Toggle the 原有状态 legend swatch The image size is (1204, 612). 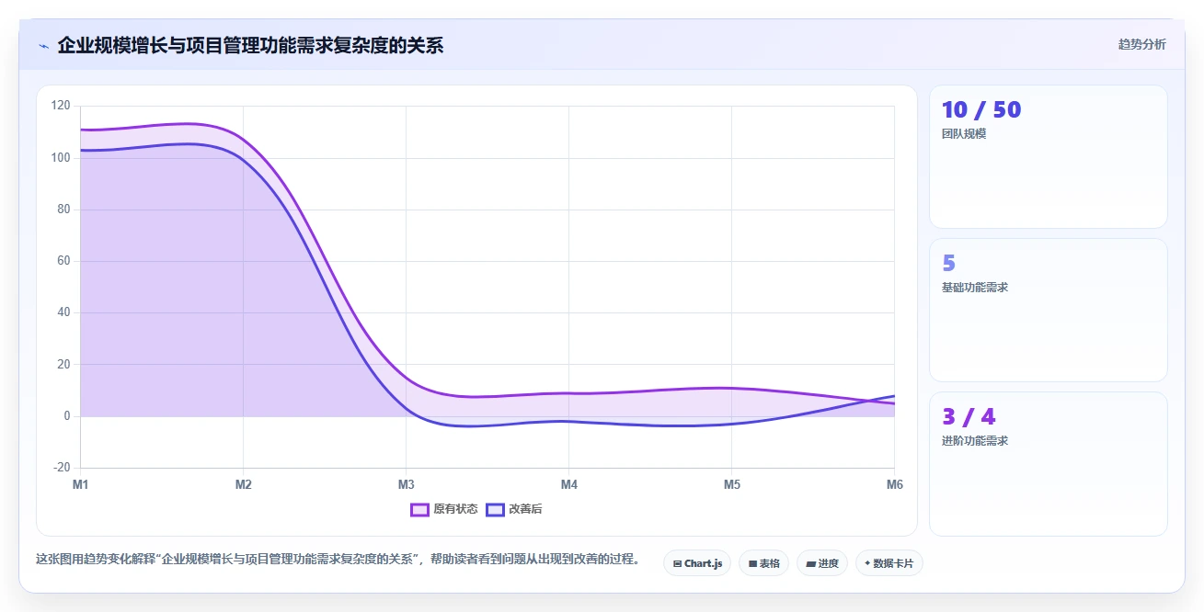pos(420,509)
